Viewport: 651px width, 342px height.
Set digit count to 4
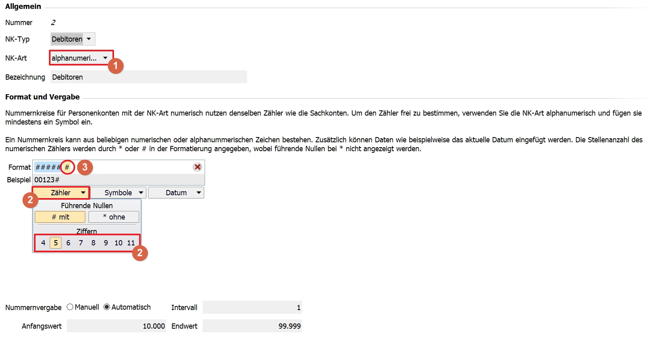(x=43, y=243)
